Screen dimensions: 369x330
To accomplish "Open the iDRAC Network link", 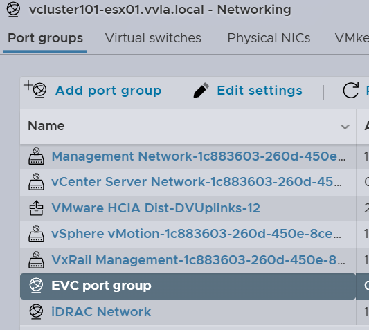I will [101, 312].
